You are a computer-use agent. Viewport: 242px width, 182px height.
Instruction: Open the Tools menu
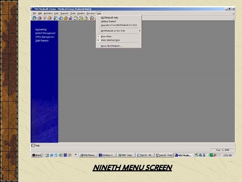click(x=73, y=13)
